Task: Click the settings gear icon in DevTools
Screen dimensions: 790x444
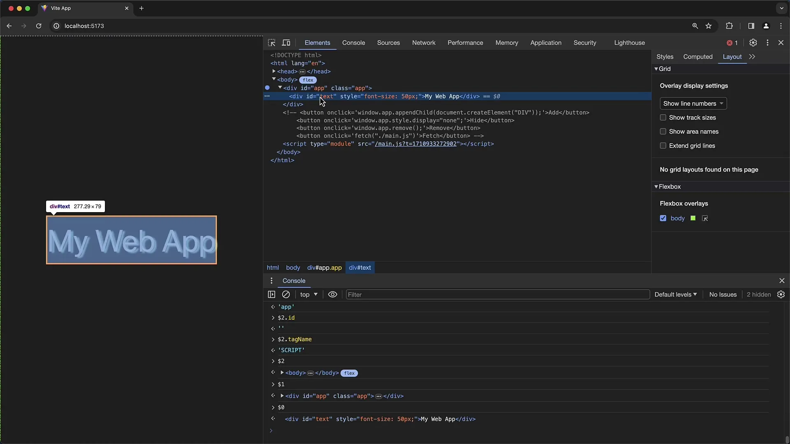Action: (753, 43)
